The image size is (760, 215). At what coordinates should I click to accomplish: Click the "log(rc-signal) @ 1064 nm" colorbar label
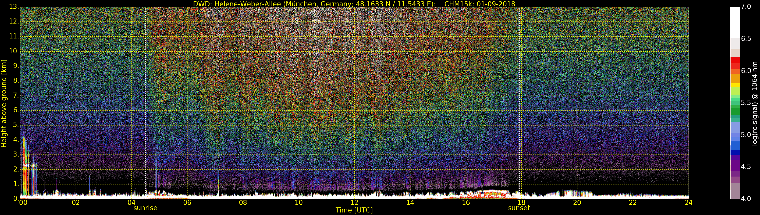click(754, 103)
